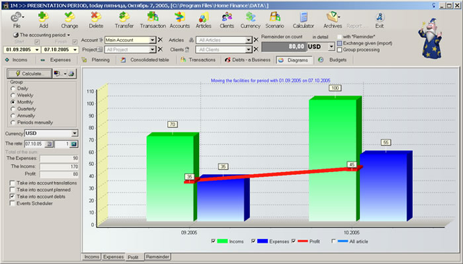Select the Annually grouping option
The height and width of the screenshot is (264, 463).
(13, 116)
